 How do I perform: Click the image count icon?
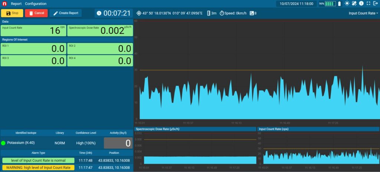pyautogui.click(x=252, y=13)
